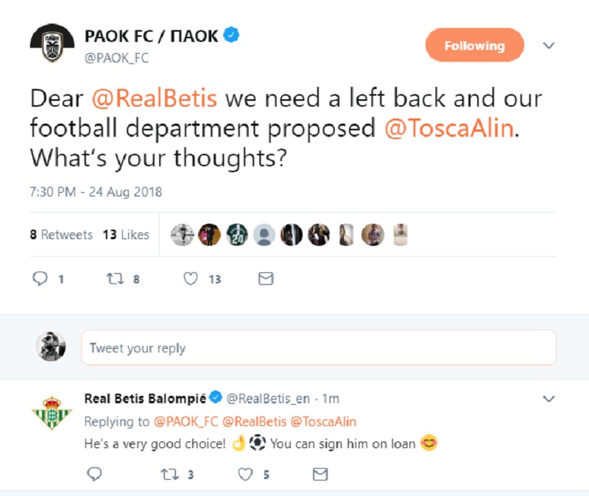Like the PAOK FC tweet

[x=191, y=279]
